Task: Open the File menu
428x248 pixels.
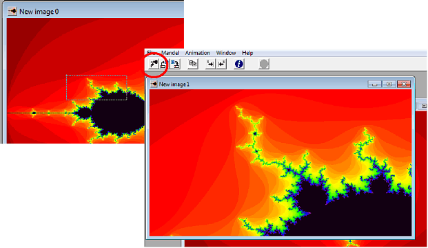Action: 151,53
